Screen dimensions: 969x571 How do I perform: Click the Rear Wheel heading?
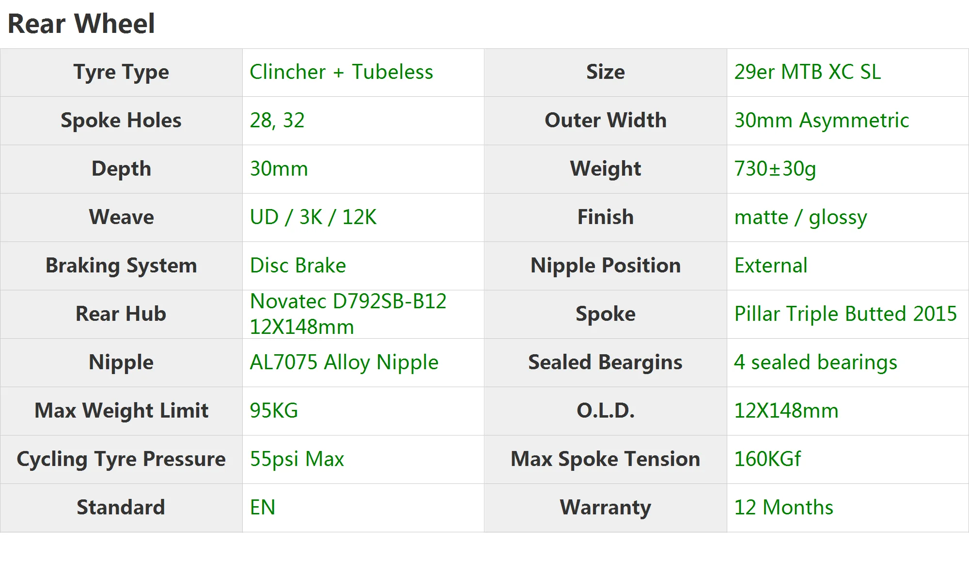pos(81,23)
